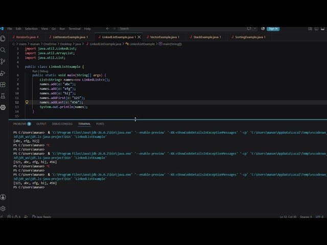Click the Debug code lens above main
The width and height of the screenshot is (327, 245).
point(44,71)
